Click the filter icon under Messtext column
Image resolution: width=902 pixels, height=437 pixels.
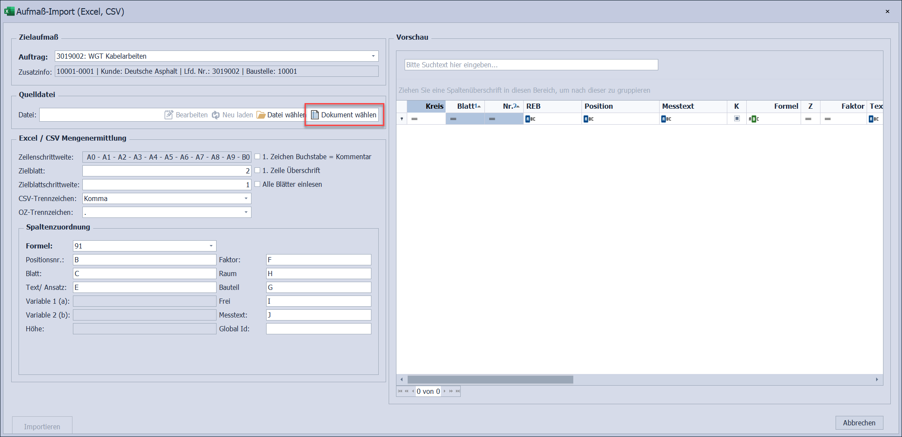click(x=666, y=119)
